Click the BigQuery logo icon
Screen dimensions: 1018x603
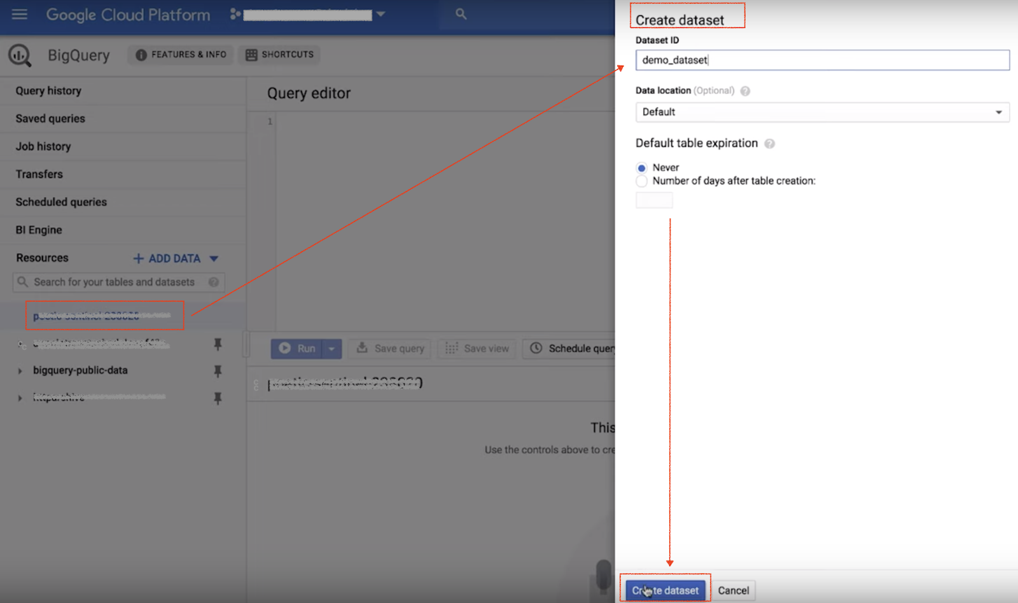click(20, 55)
